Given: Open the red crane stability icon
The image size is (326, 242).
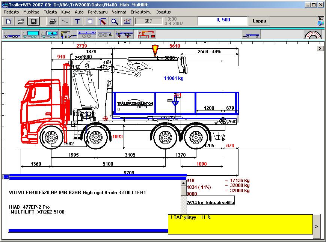Looking at the screenshot, I should 146,34.
